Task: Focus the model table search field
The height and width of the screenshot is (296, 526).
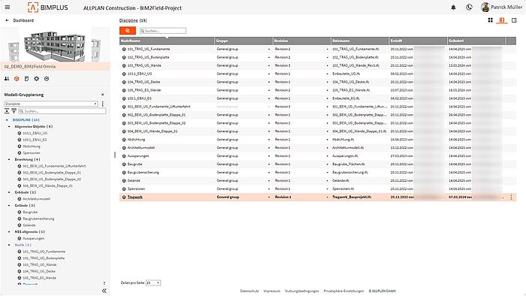Action: click(163, 31)
